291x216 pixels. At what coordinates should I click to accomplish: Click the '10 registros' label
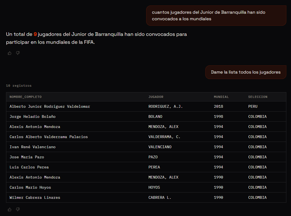[x=19, y=86]
